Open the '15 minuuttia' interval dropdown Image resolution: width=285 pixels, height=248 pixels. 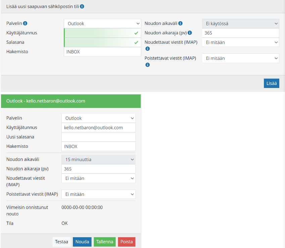[x=98, y=160]
